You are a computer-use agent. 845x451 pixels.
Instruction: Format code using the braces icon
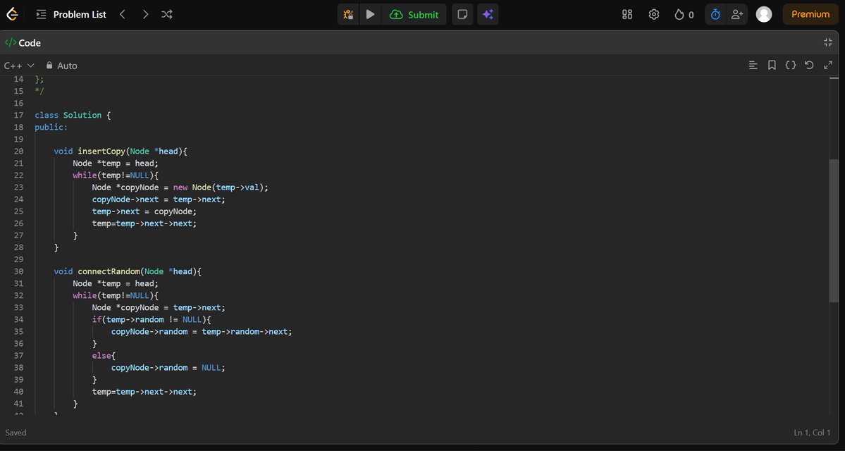click(790, 65)
